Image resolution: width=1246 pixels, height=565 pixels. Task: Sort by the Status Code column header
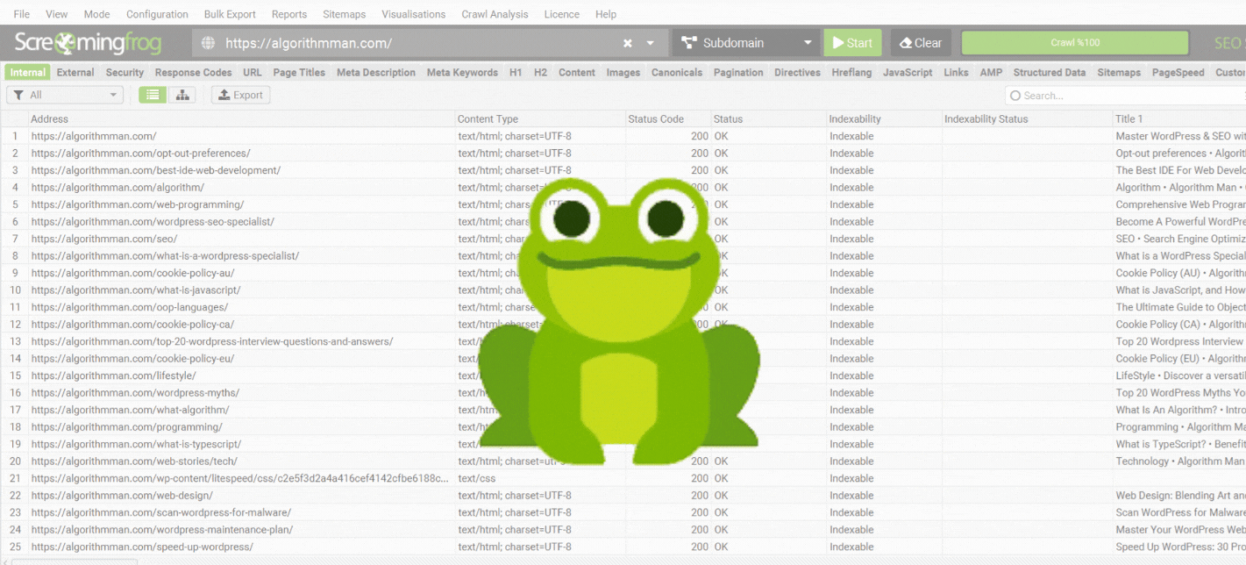tap(667, 119)
